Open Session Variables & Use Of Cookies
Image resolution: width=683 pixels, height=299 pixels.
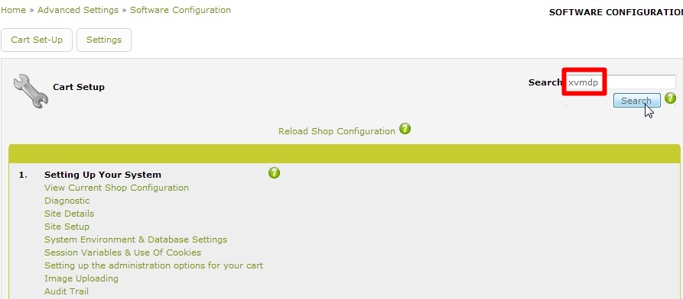(x=123, y=252)
